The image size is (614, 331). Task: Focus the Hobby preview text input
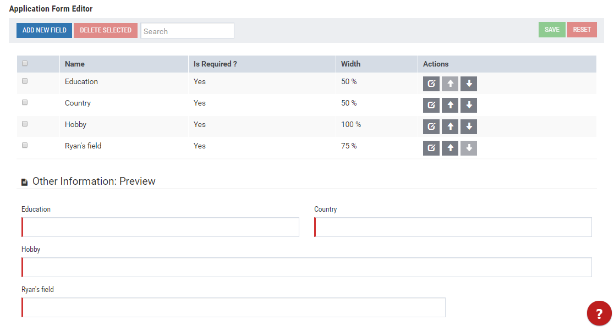307,267
